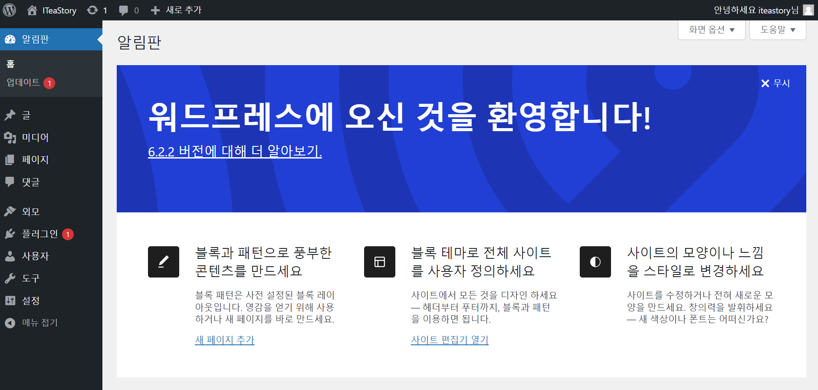Image resolution: width=818 pixels, height=390 pixels.
Task: Click the 설정 settings sliders icon
Action: click(x=10, y=301)
